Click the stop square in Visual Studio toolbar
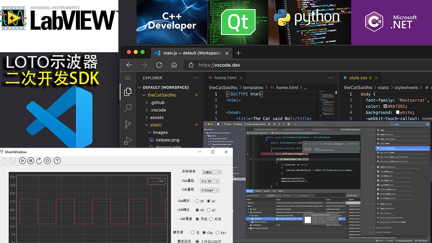The width and height of the screenshot is (432, 243). [218, 124]
